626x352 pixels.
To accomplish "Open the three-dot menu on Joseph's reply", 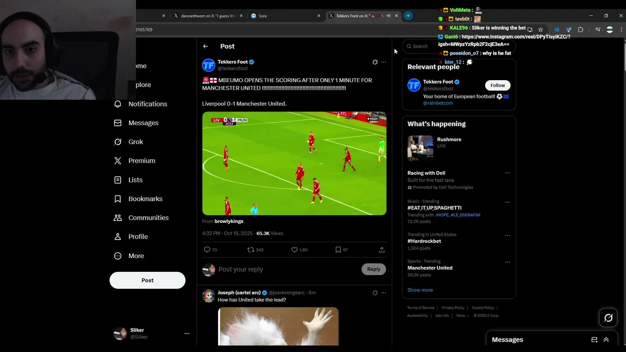I will pos(383,293).
